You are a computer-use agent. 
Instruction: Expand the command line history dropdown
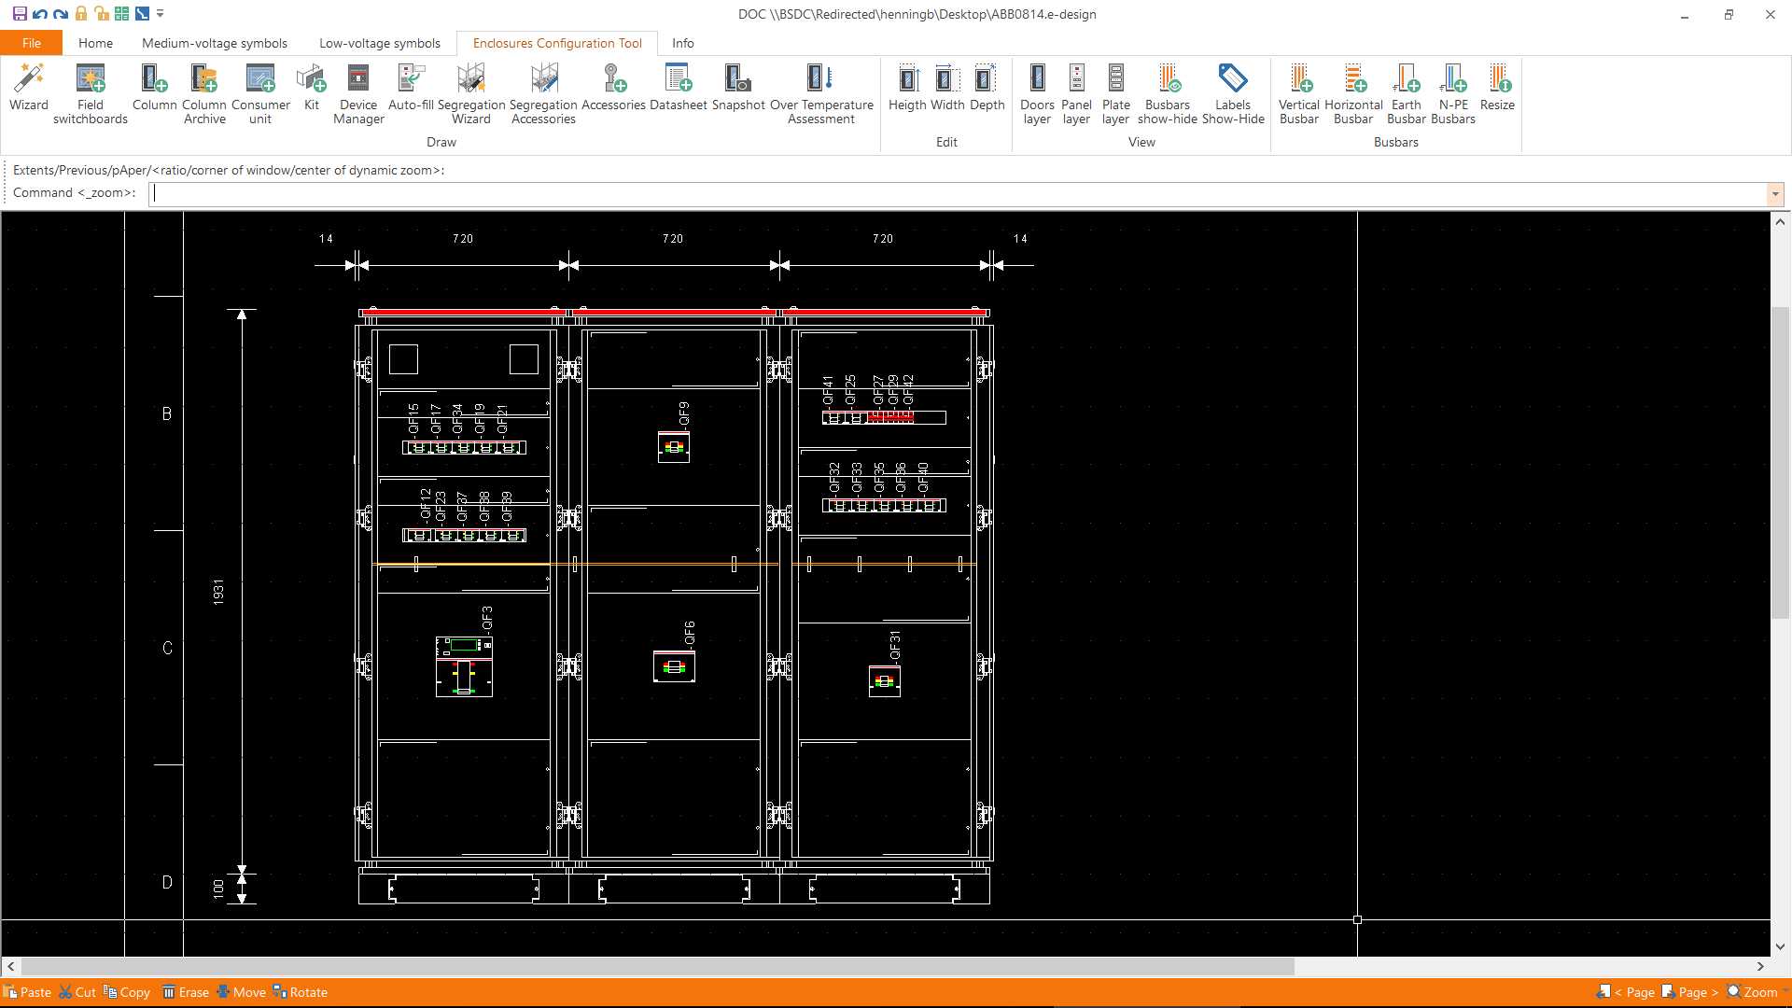pos(1774,194)
